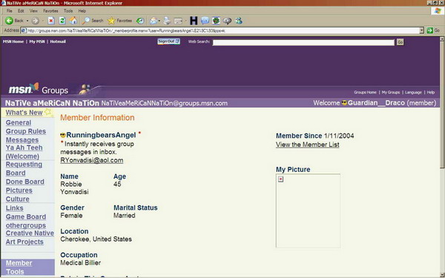Click the black H toolbar icon
The height and width of the screenshot is (278, 445).
(x=194, y=21)
